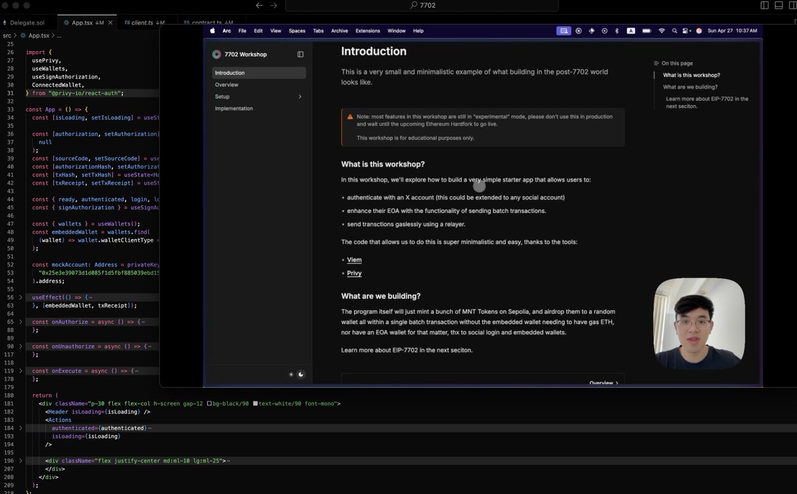This screenshot has height=494, width=797.
Task: Open the Arc Tabs menu
Action: coord(318,31)
